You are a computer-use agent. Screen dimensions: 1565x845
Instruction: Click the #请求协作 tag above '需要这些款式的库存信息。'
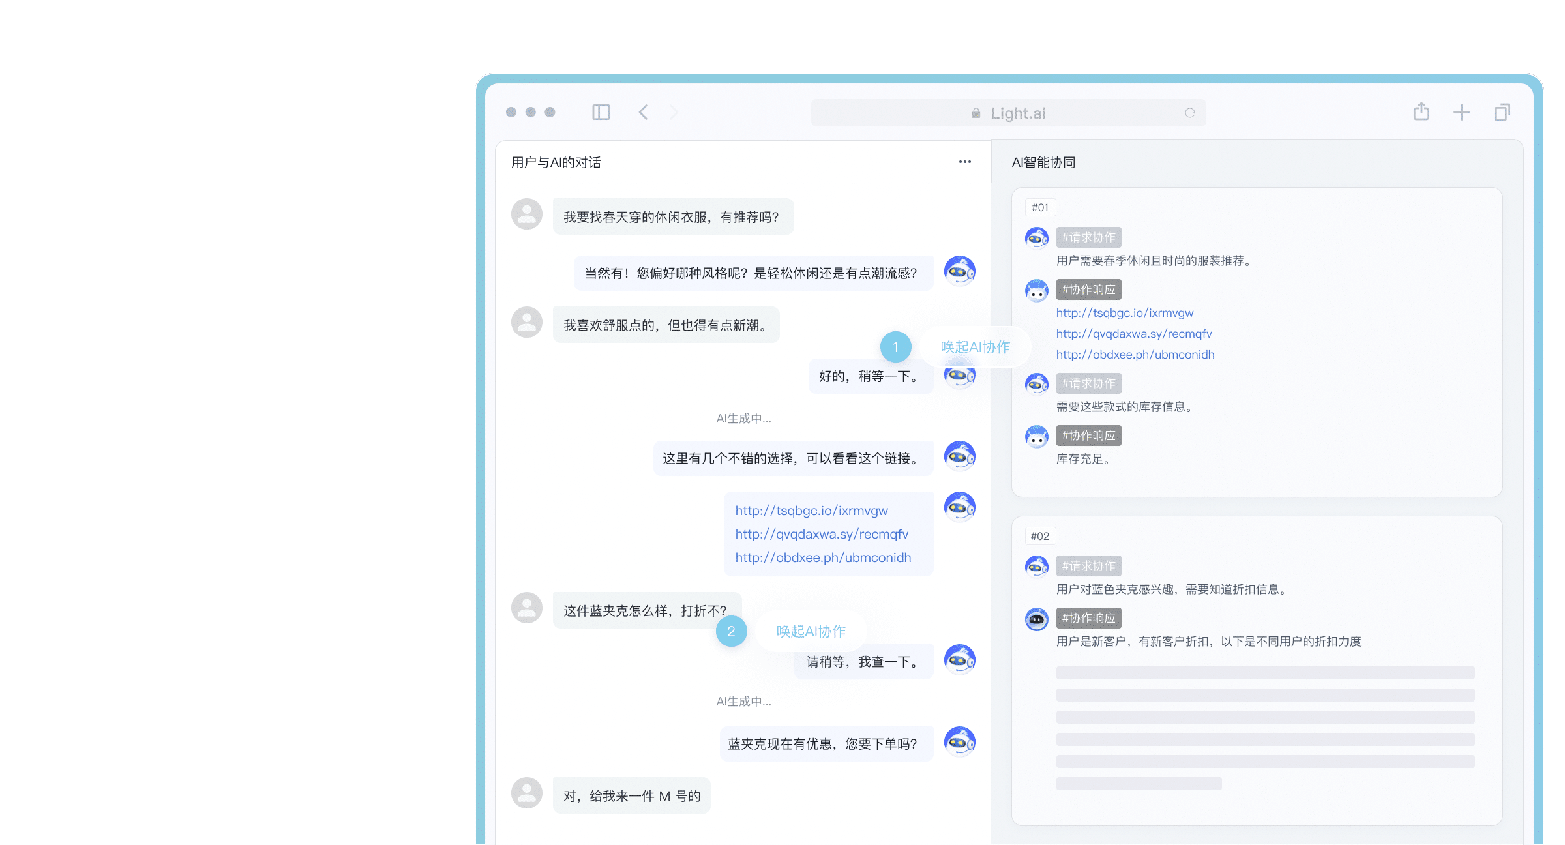[x=1089, y=383]
